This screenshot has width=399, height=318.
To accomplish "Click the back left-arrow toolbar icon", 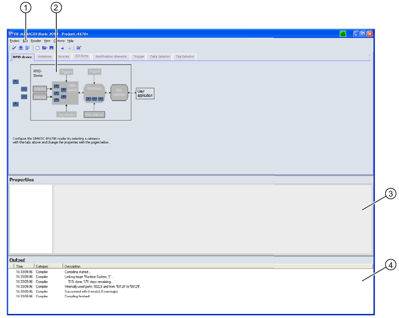I will coord(69,48).
